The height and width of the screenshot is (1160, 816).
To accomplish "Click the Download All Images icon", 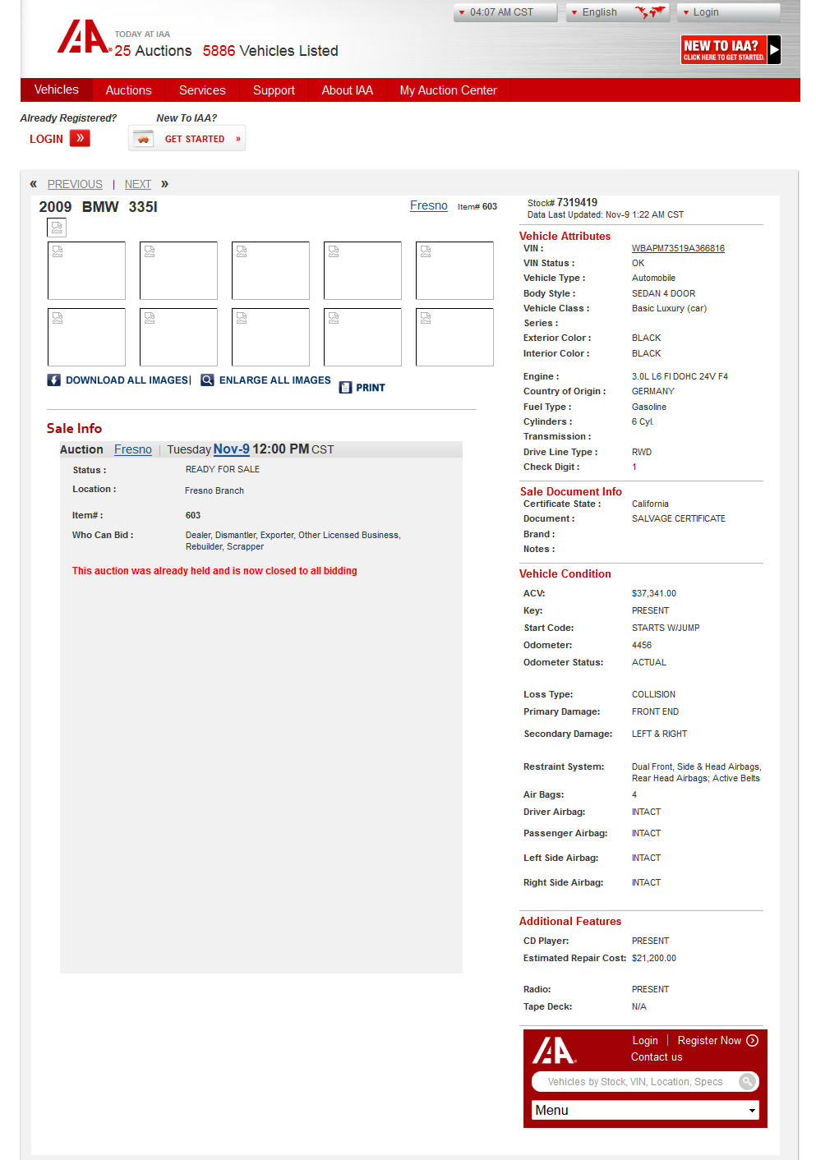I will click(54, 380).
